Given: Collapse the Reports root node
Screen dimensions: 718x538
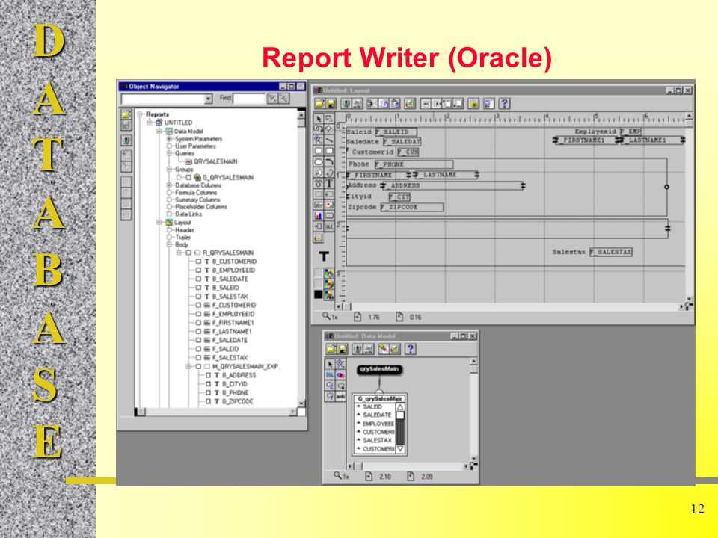Looking at the screenshot, I should [x=140, y=114].
